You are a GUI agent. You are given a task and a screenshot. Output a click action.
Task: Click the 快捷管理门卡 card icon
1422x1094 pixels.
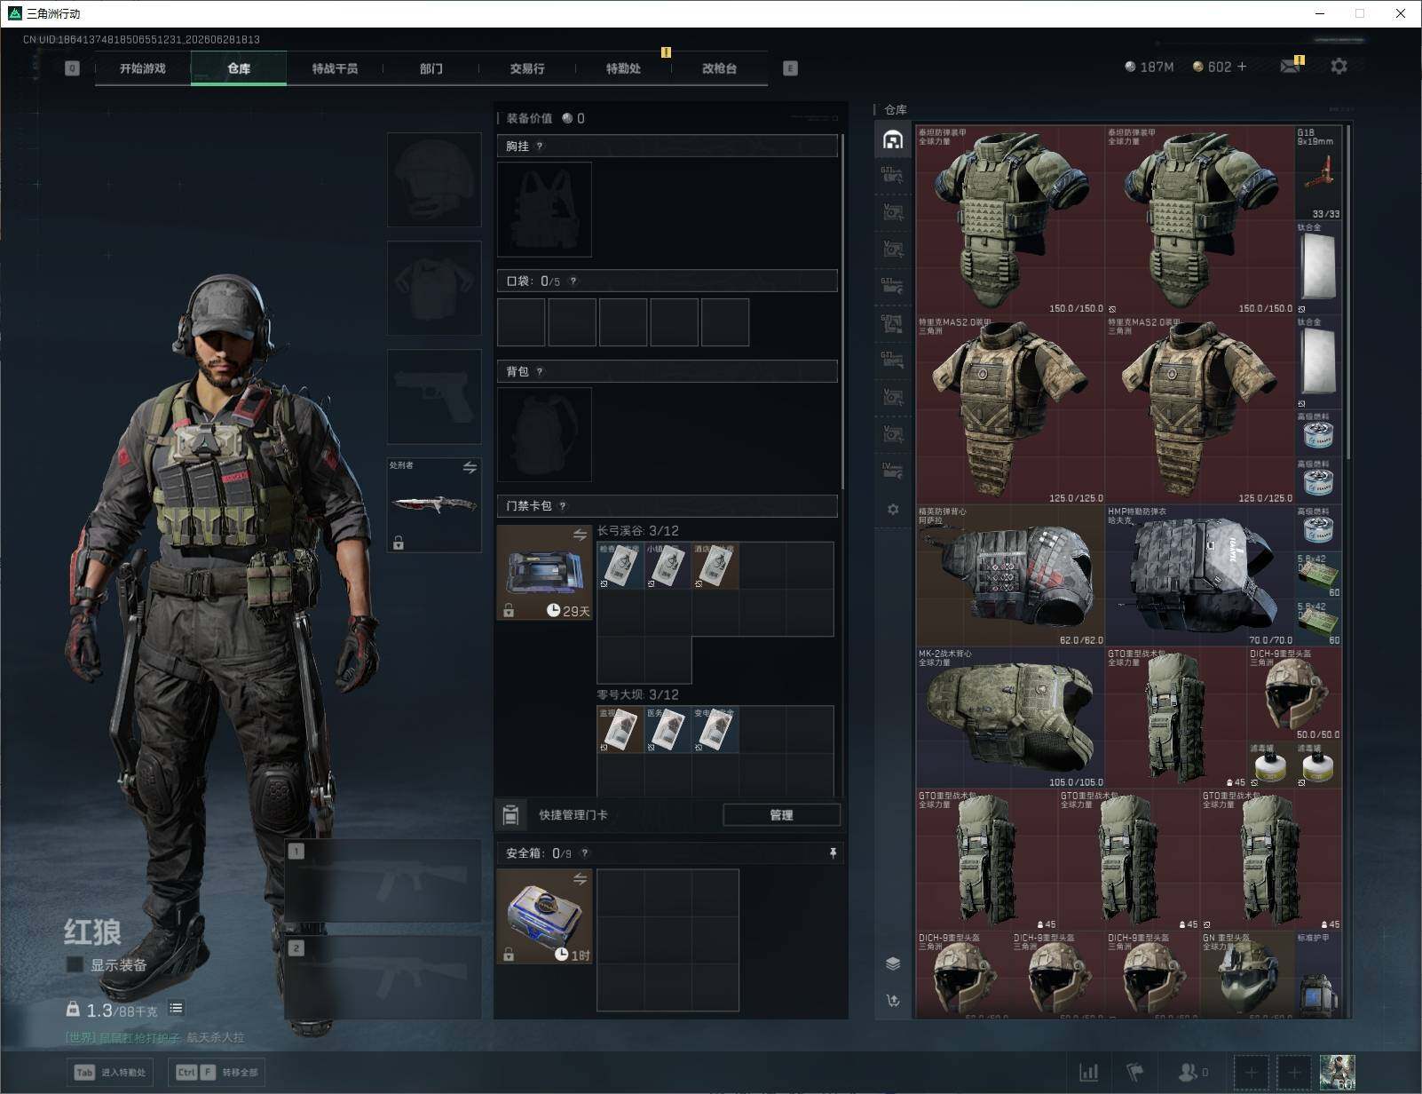click(510, 814)
